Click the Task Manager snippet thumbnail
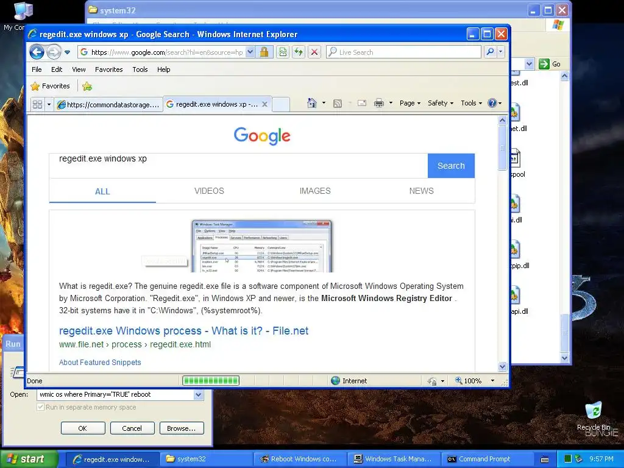This screenshot has height=468, width=624. click(x=261, y=246)
